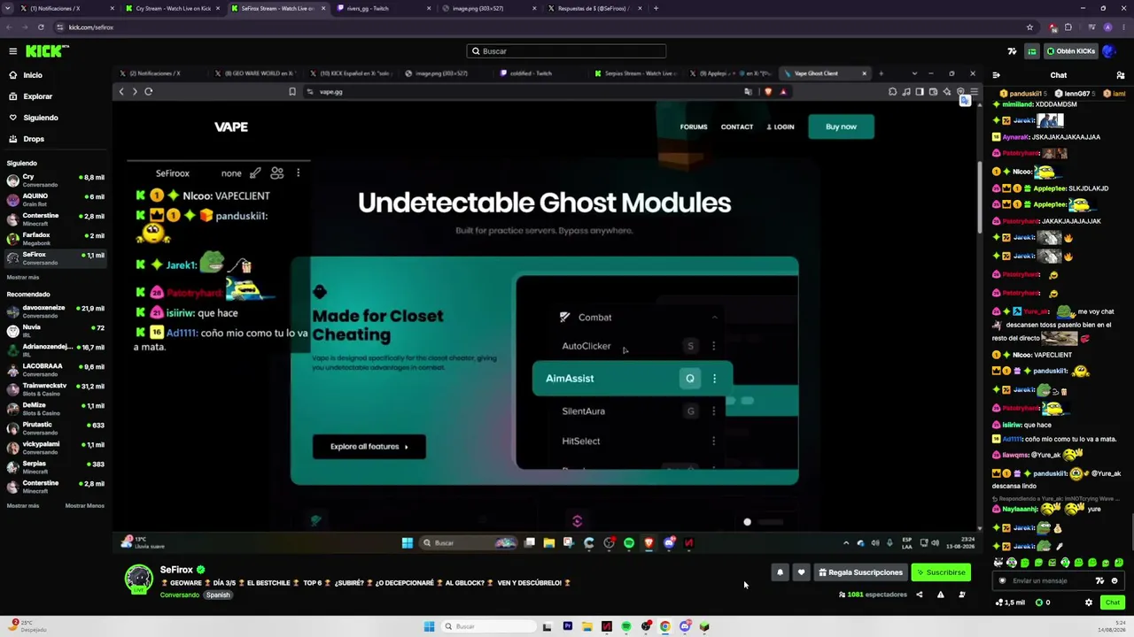The image size is (1134, 637).
Task: Open language translate icon in Kick header
Action: (x=1012, y=51)
